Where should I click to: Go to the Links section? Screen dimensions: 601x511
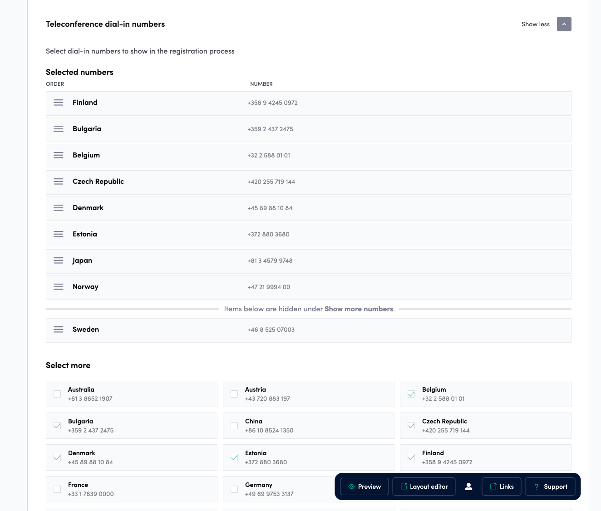click(x=502, y=486)
